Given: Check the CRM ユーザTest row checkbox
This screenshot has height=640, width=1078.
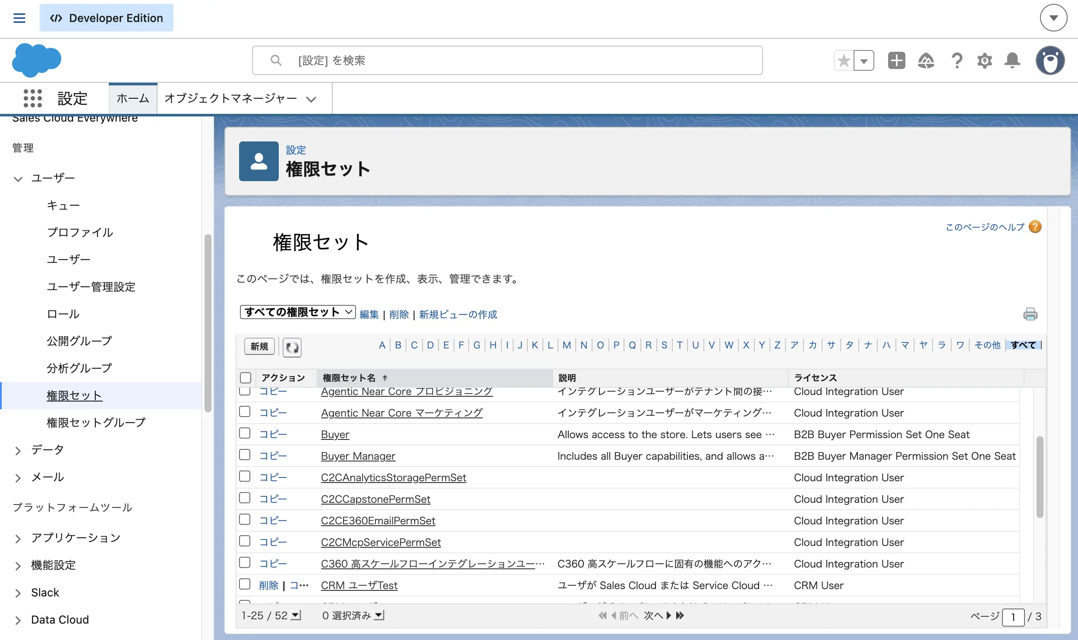Looking at the screenshot, I should coord(245,584).
